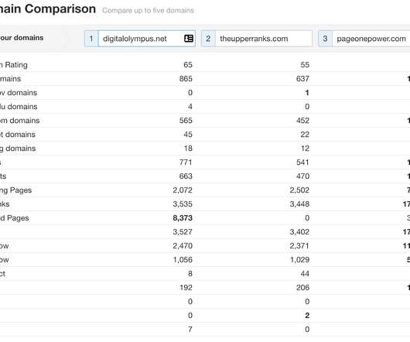This screenshot has height=342, width=410.
Task: Click the 'Rating' row label
Action: click(16, 65)
